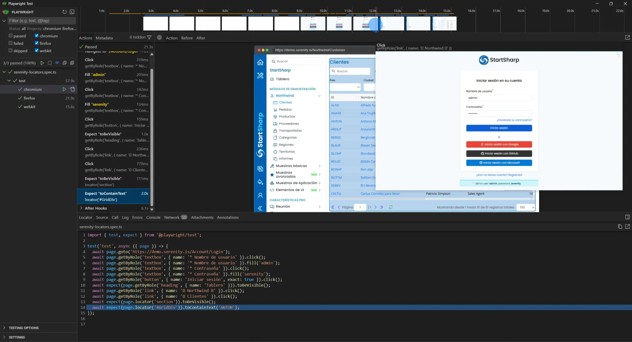This screenshot has width=632, height=342.
Task: Uncheck the chromium project checkbox
Action: tap(37, 36)
